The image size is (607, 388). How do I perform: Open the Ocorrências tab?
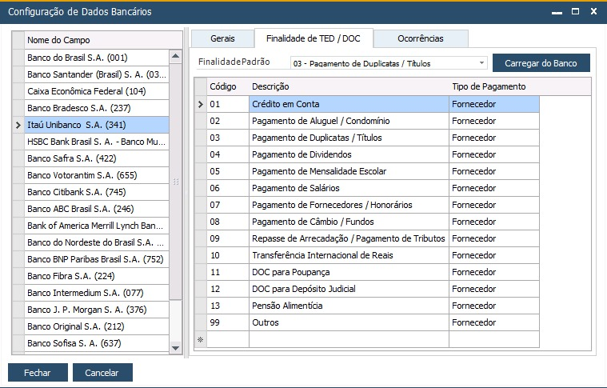[x=421, y=38]
